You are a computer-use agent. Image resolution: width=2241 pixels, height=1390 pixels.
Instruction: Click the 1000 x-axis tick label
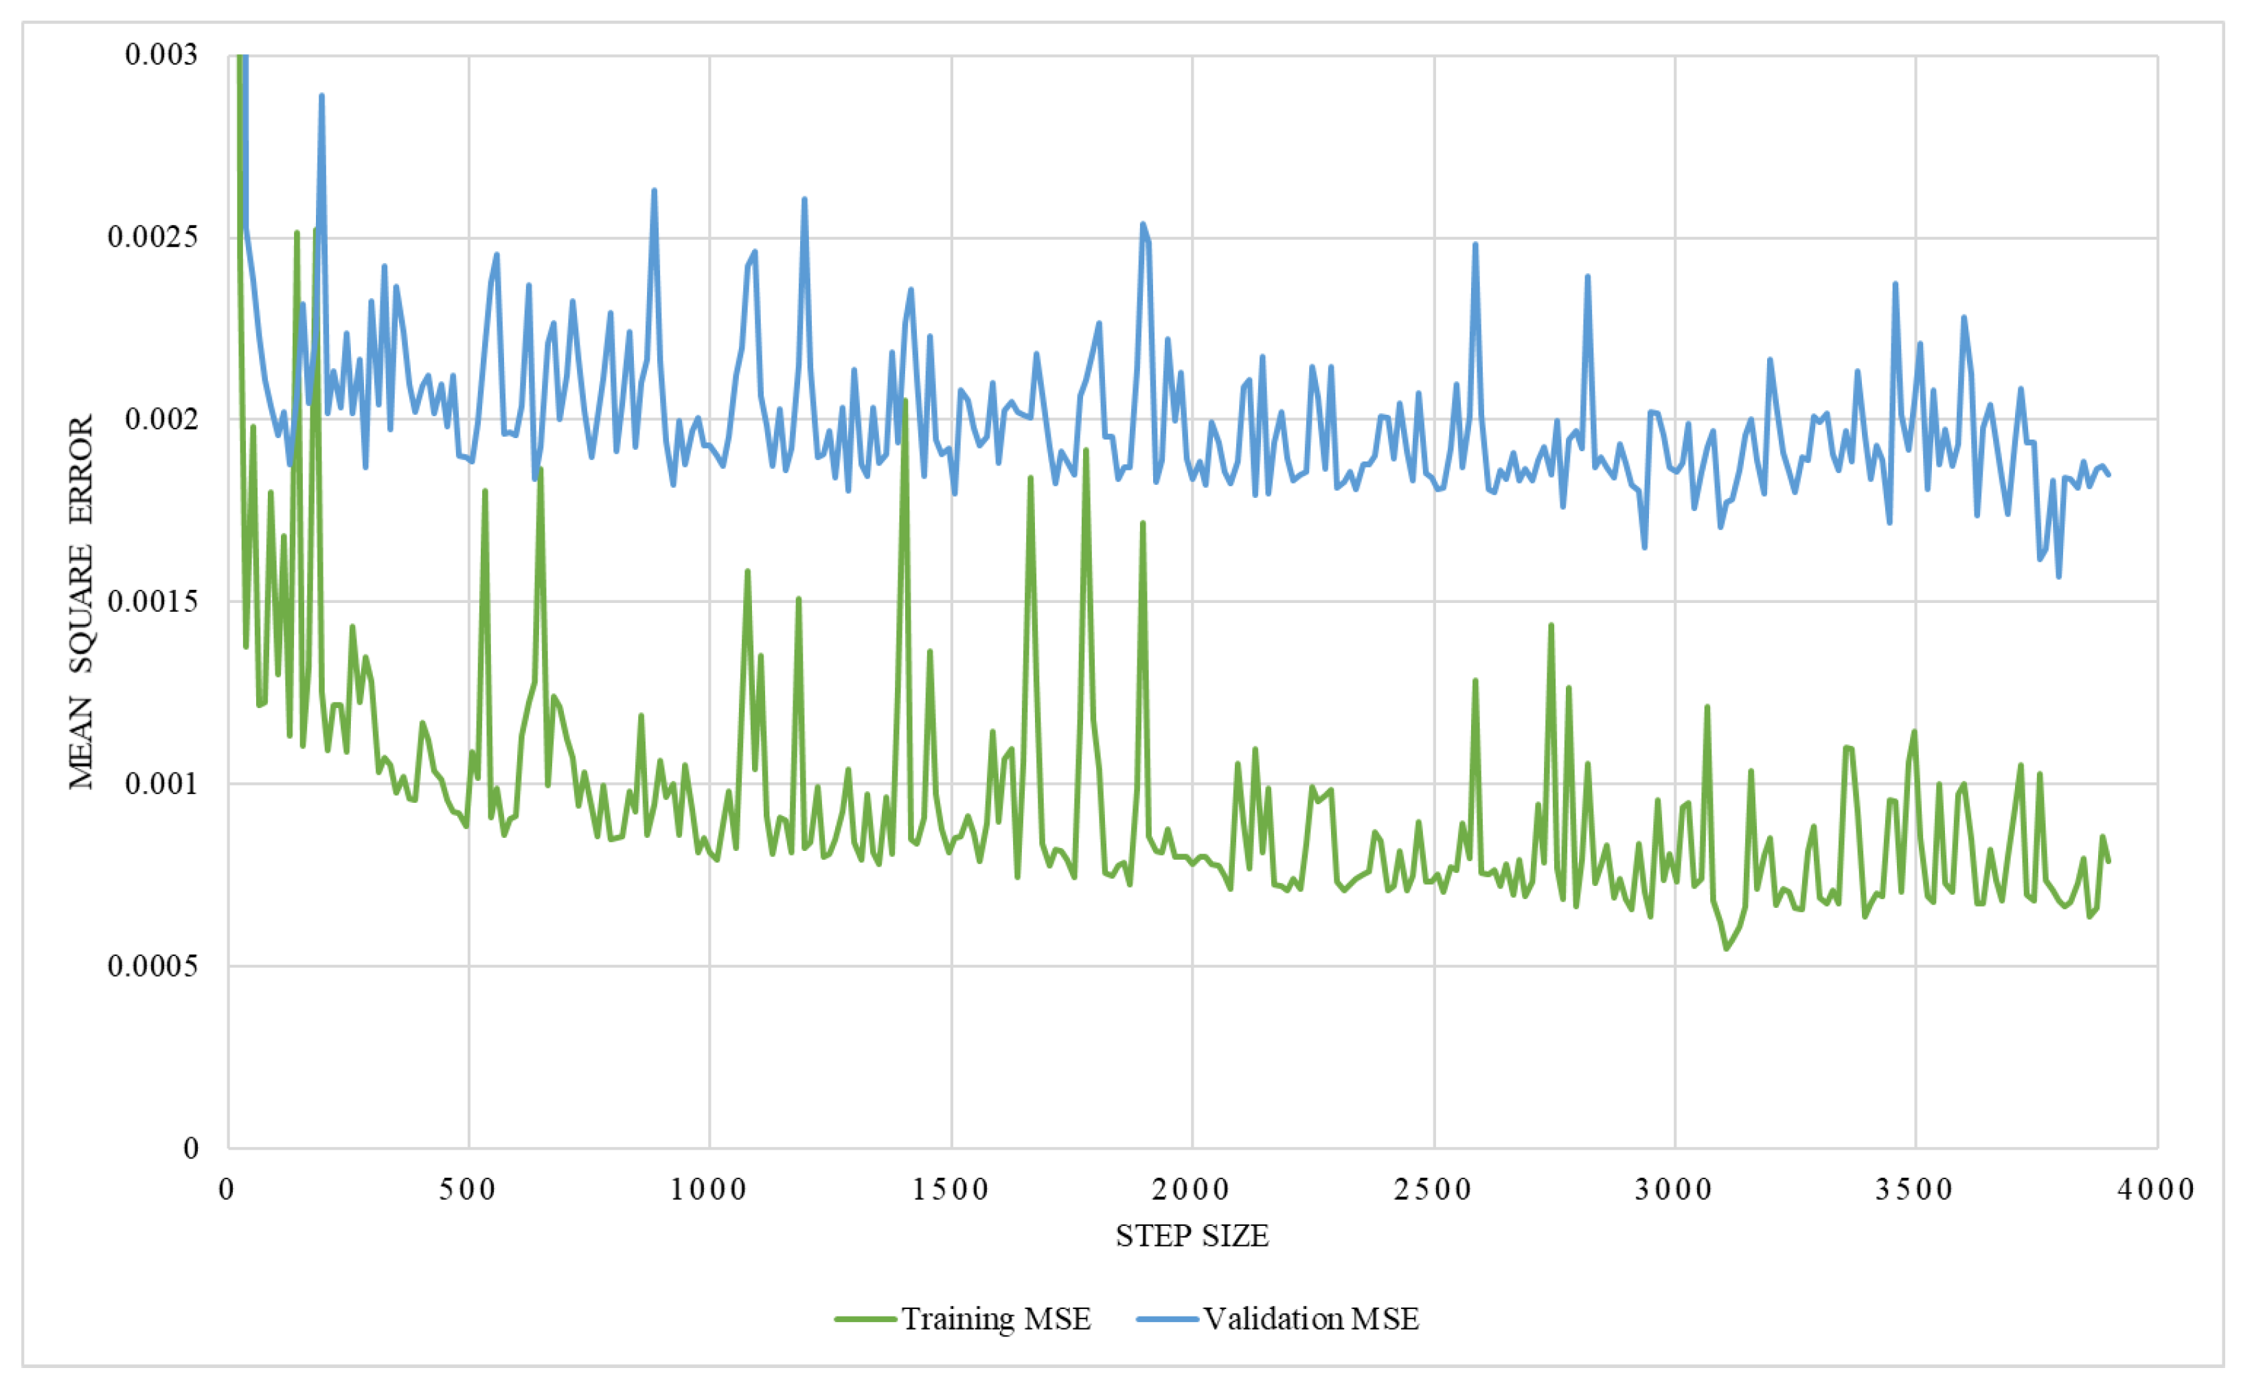point(709,1189)
